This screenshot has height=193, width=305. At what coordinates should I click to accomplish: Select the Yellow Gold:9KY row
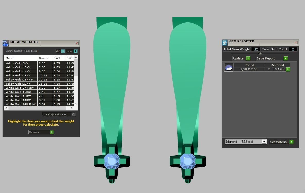[x=39, y=63]
